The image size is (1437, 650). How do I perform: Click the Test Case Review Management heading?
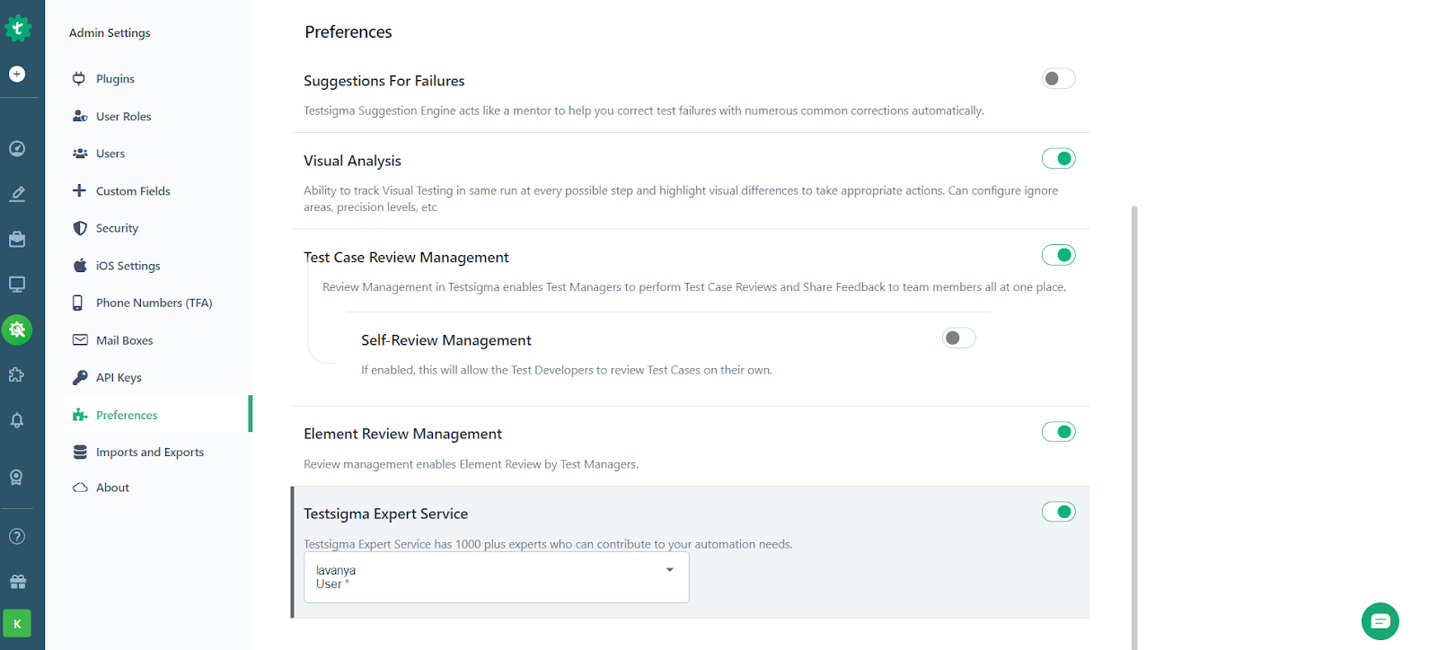pyautogui.click(x=406, y=258)
